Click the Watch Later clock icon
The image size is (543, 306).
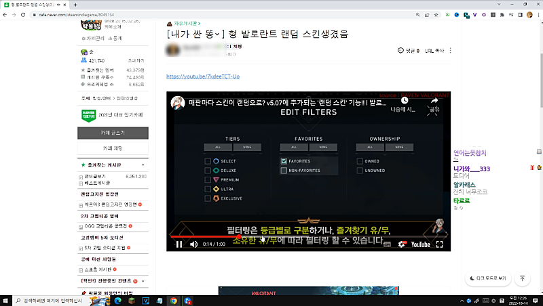pos(405,100)
